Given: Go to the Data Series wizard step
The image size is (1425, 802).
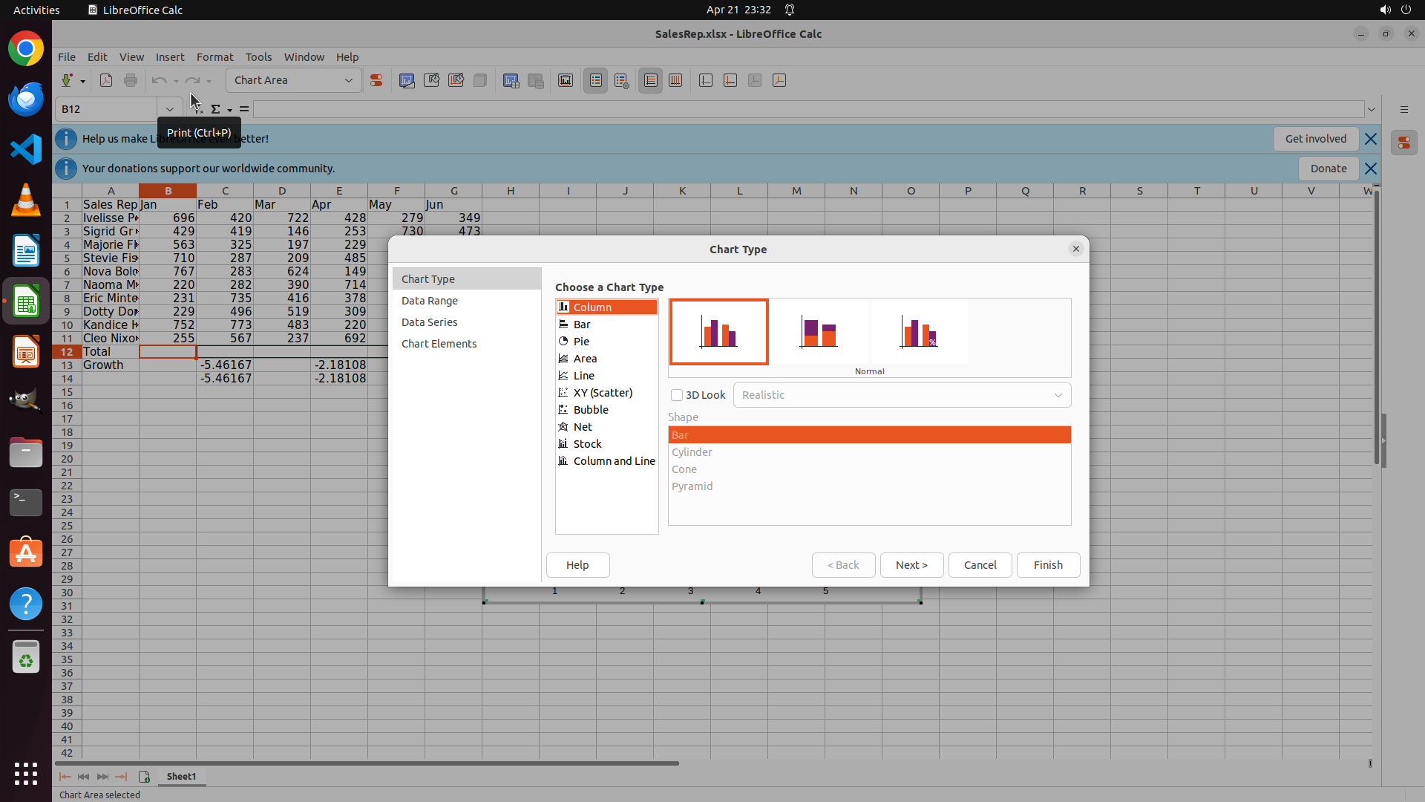Looking at the screenshot, I should click(429, 322).
